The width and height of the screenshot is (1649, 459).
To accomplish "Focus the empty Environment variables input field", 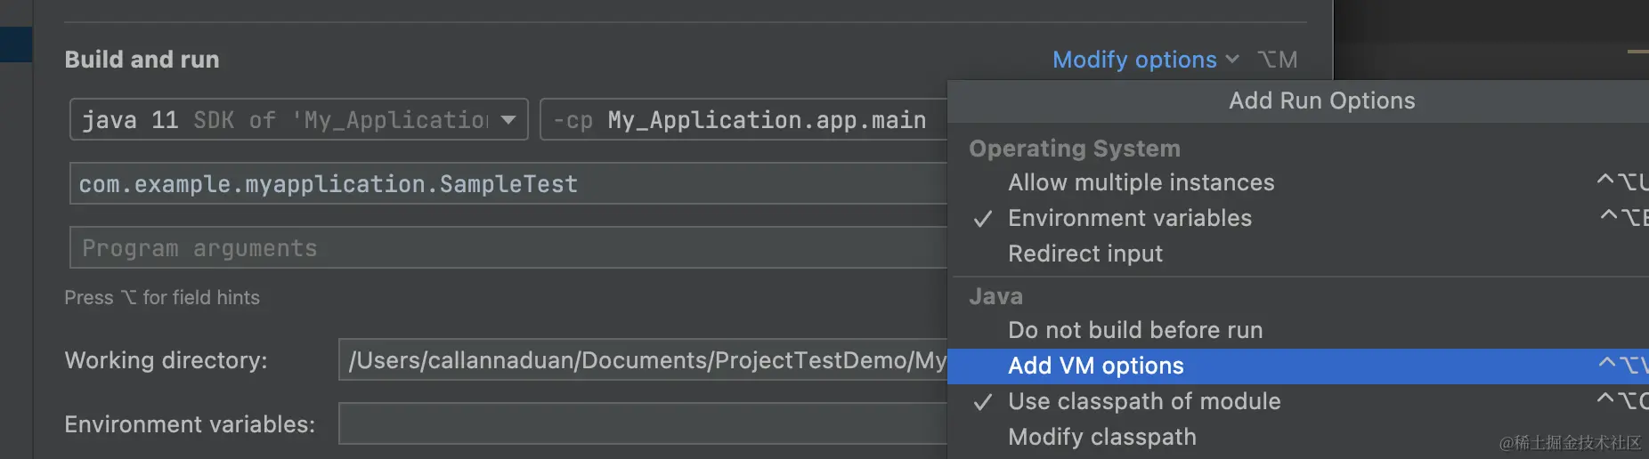I will pos(641,423).
